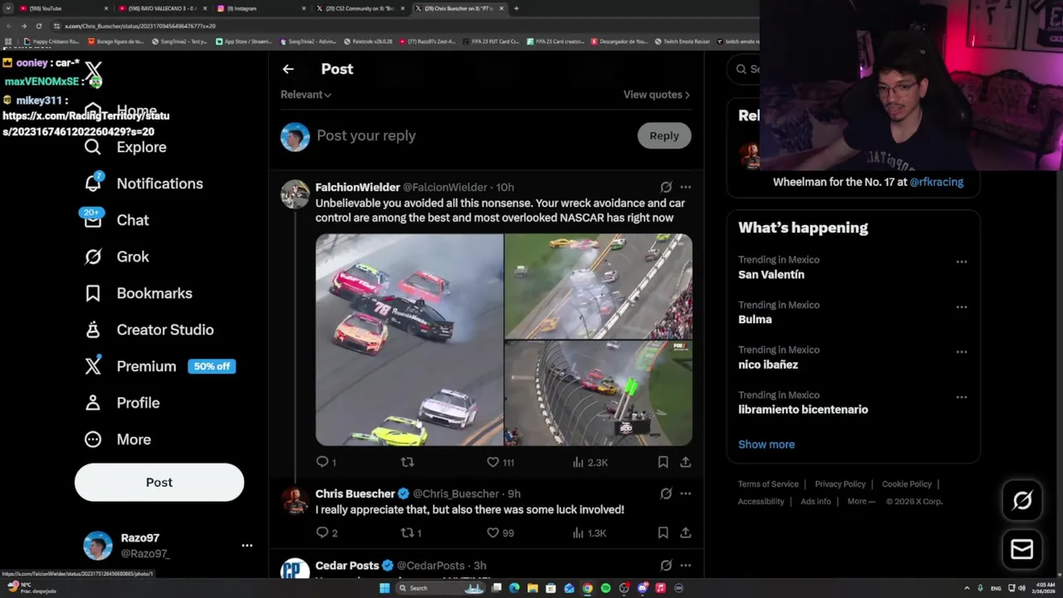Open more options on Chris Buescher's post

click(x=685, y=493)
